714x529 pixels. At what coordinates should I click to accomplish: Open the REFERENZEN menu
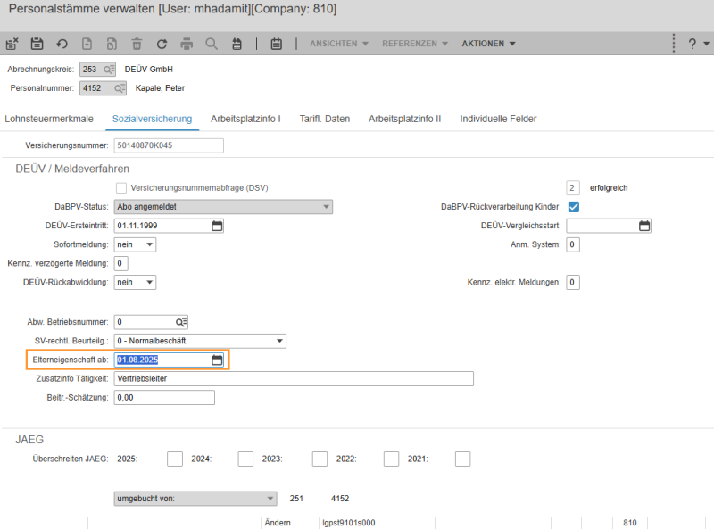pyautogui.click(x=415, y=44)
